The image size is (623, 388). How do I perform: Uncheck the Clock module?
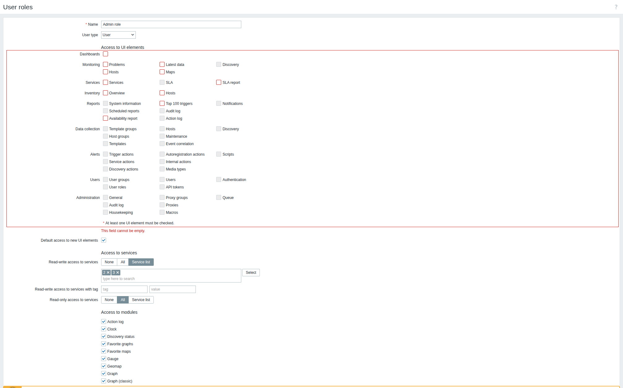pyautogui.click(x=104, y=329)
